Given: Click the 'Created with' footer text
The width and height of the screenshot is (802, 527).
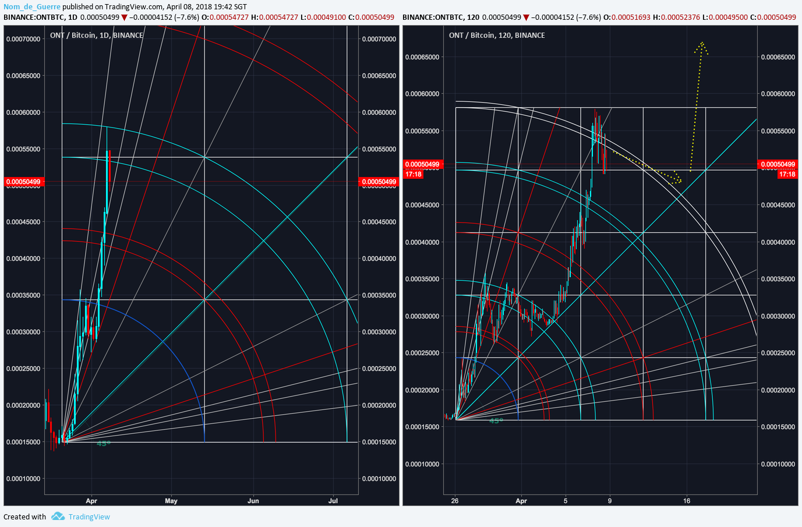Looking at the screenshot, I should [24, 517].
